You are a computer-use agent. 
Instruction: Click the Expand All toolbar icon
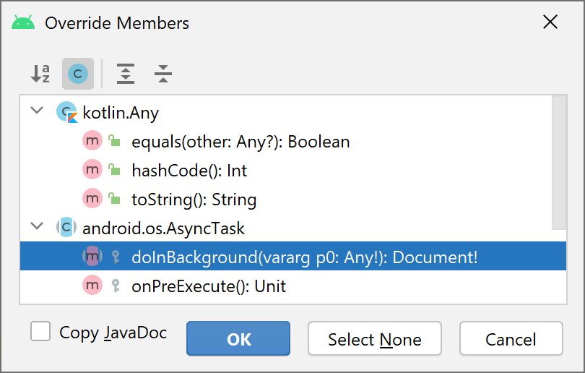(126, 74)
